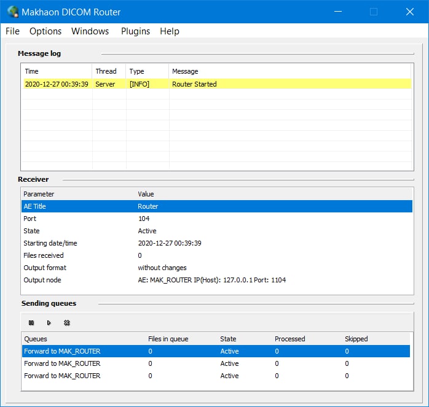This screenshot has height=407, width=429.
Task: Click the '[INFO]' type cell
Action: [x=140, y=84]
